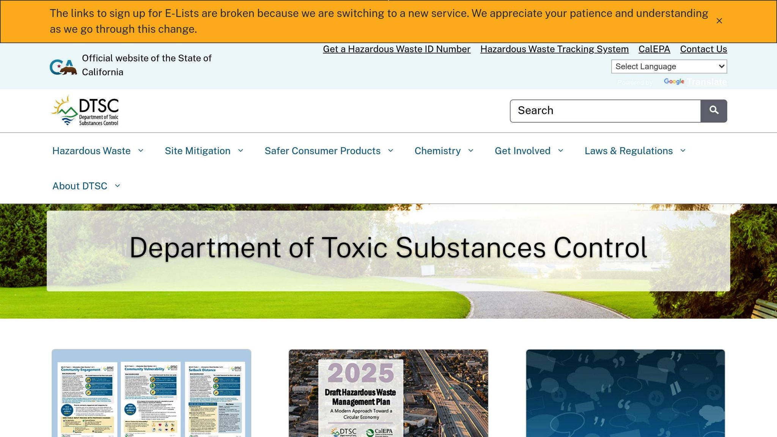777x437 pixels.
Task: Expand Safer Consumer Products submenu chevron
Action: (391, 151)
